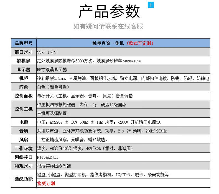Select the 控制面板 row label

coord(24,96)
